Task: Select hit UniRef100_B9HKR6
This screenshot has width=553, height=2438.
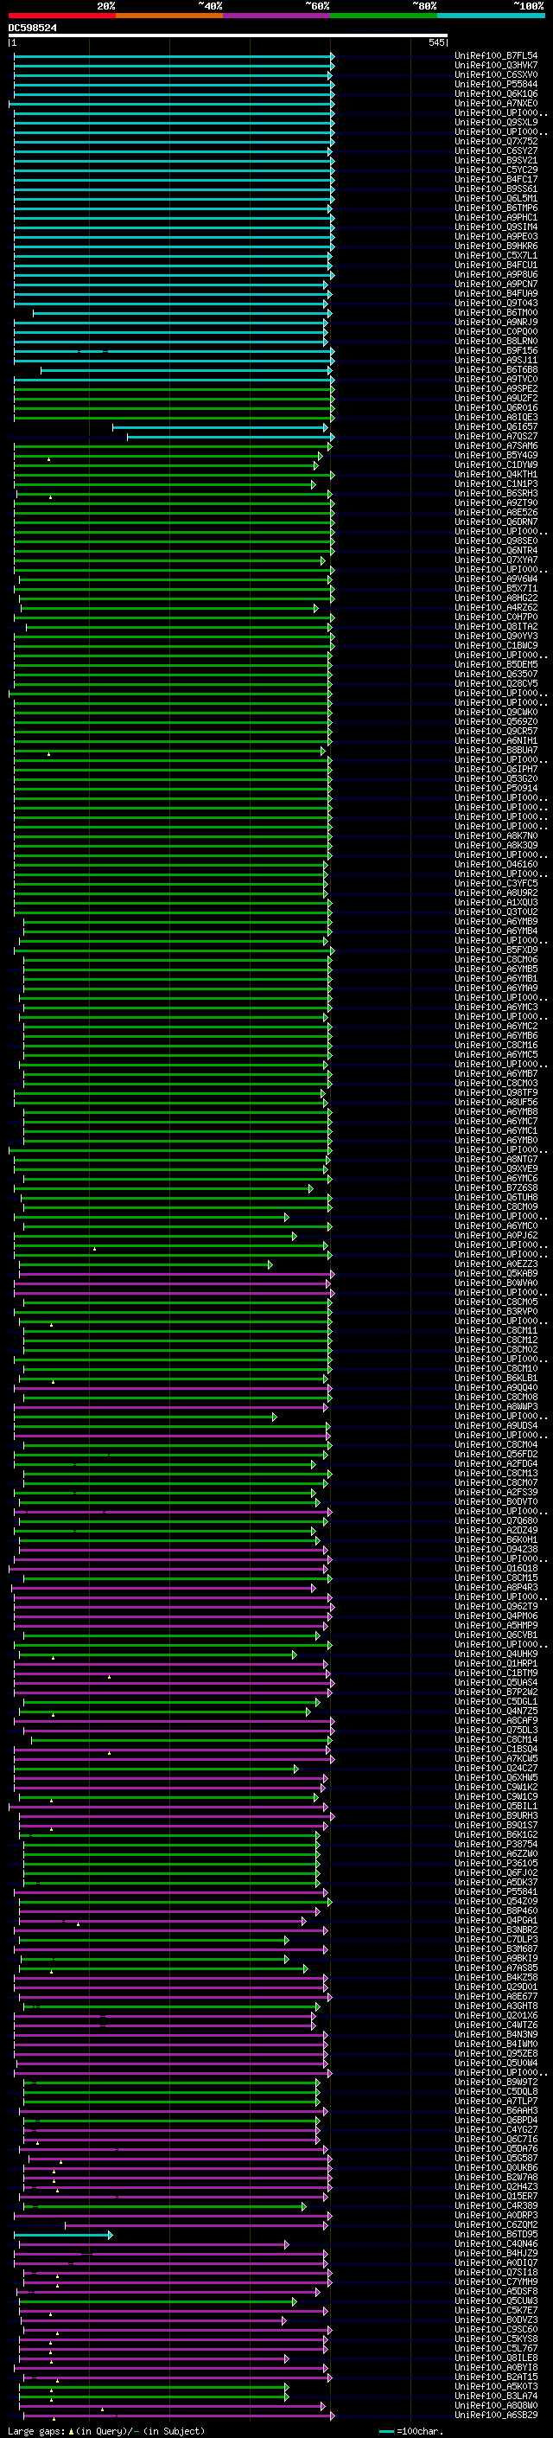Action: click(x=496, y=247)
